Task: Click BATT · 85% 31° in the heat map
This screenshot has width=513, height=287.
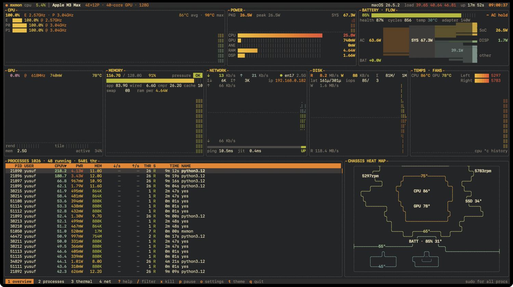Action: coord(425,242)
